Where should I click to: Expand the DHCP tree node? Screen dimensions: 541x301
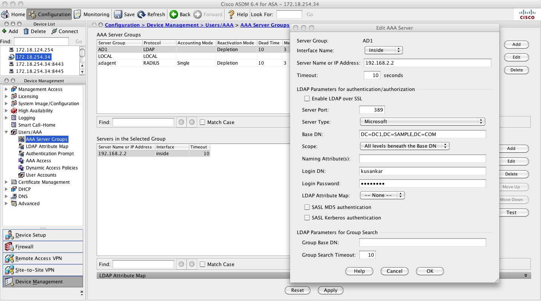6,189
